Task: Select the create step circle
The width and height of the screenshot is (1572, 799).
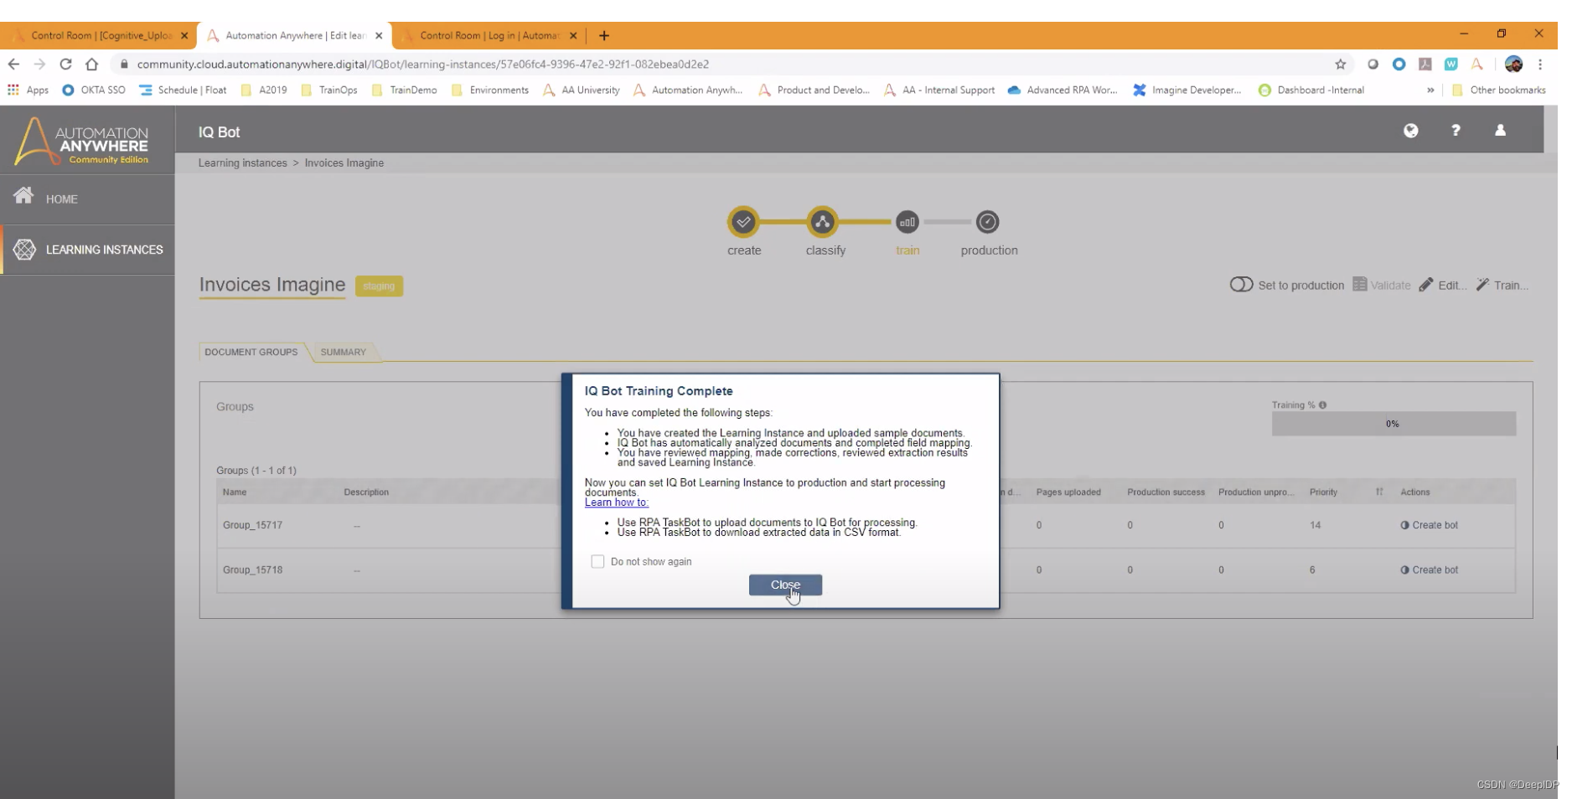Action: click(743, 222)
